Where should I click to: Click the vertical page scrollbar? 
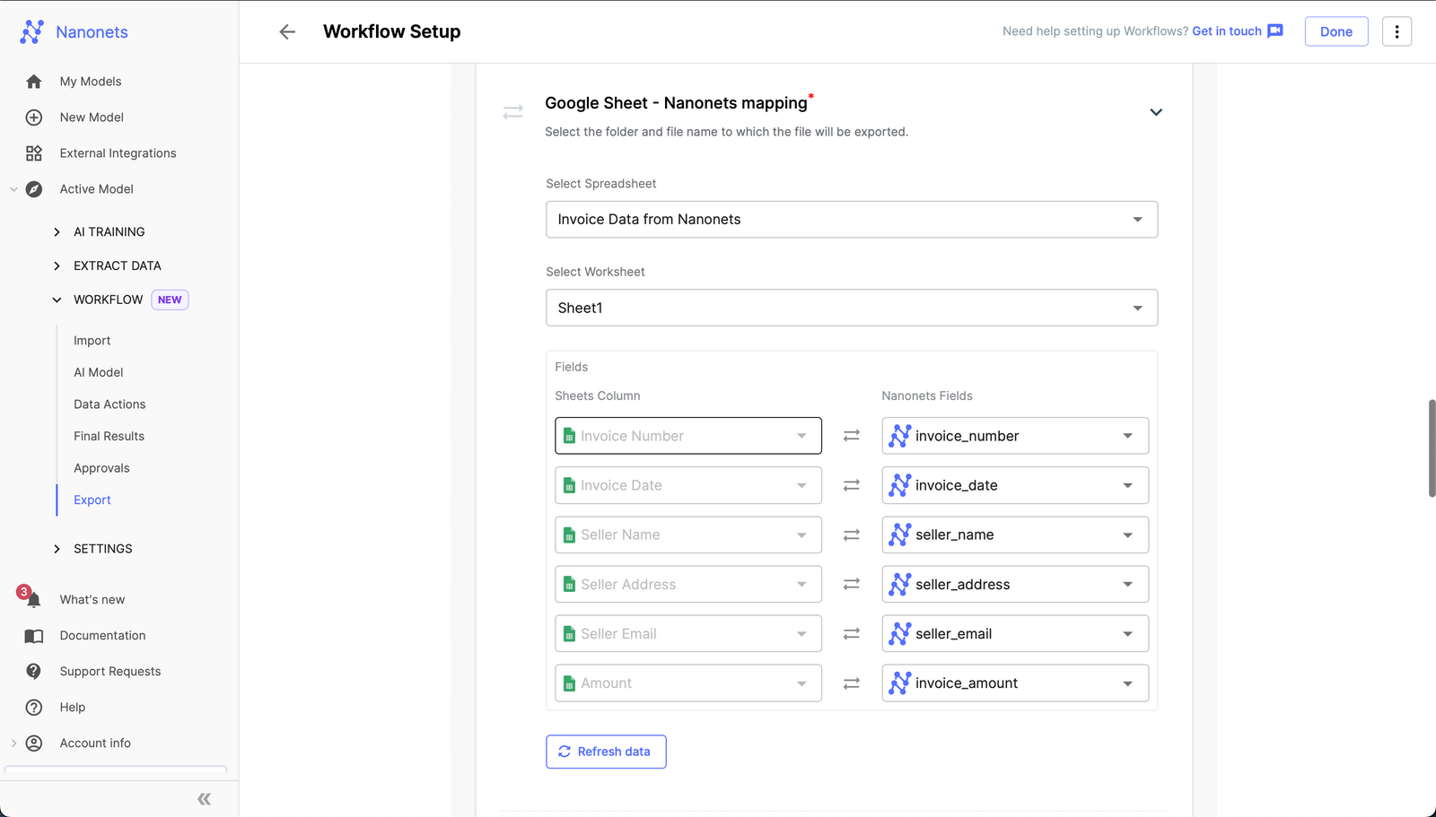pyautogui.click(x=1430, y=448)
